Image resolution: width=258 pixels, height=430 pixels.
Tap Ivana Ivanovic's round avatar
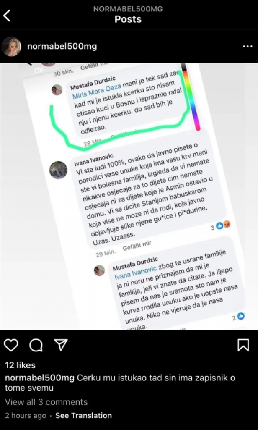[x=58, y=170]
